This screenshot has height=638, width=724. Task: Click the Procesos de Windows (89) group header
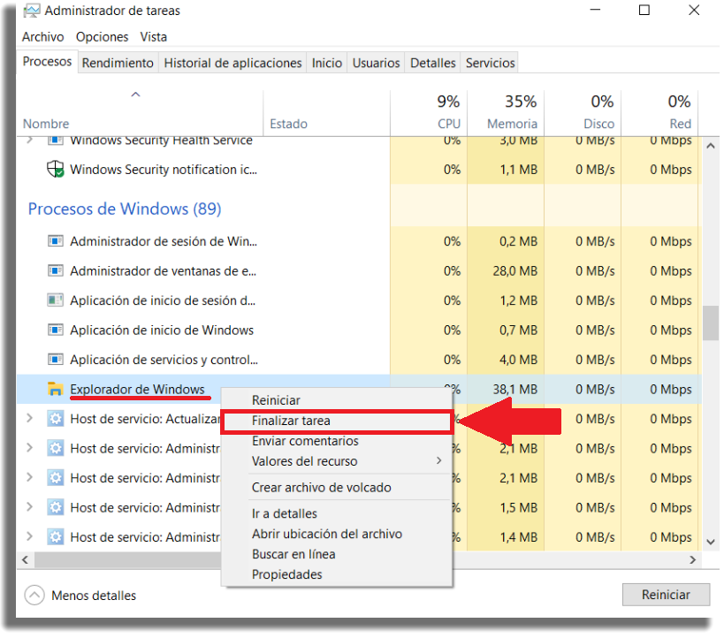click(x=125, y=209)
